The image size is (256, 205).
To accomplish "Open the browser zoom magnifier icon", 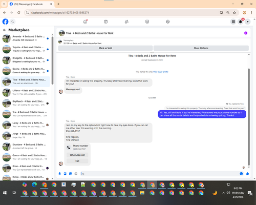I will (228, 13).
